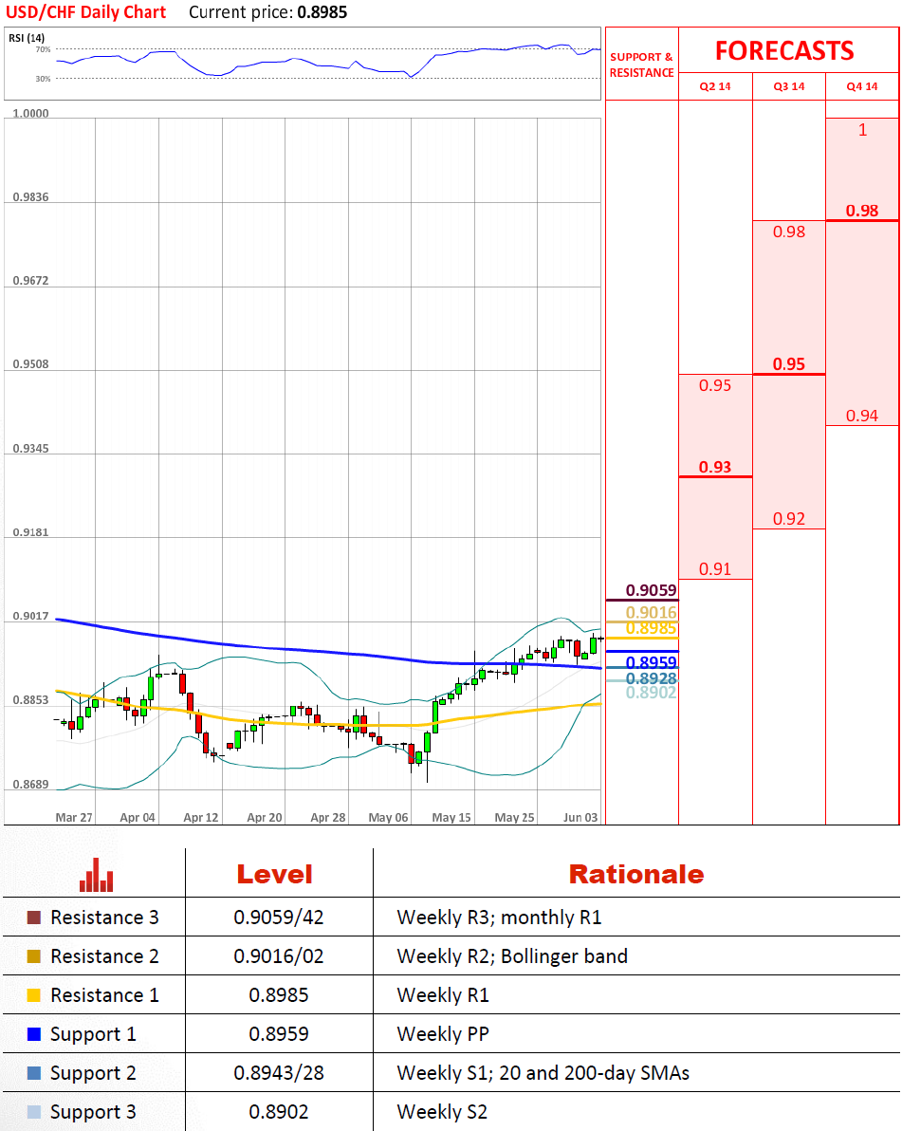
Task: Click Q4 14 high forecast 1
Action: [862, 130]
